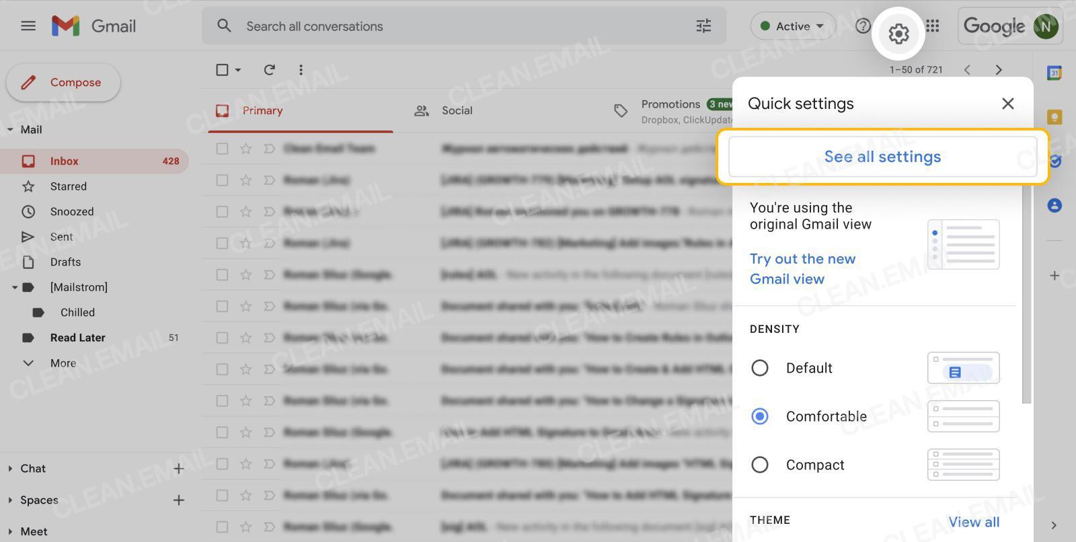
Task: Click the Gmail logo
Action: [94, 26]
